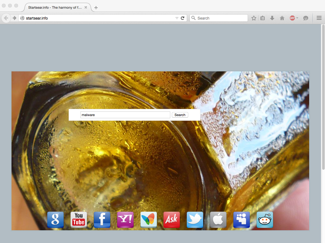This screenshot has width=325, height=243.
Task: Click the page search field containing malware
Action: point(125,115)
